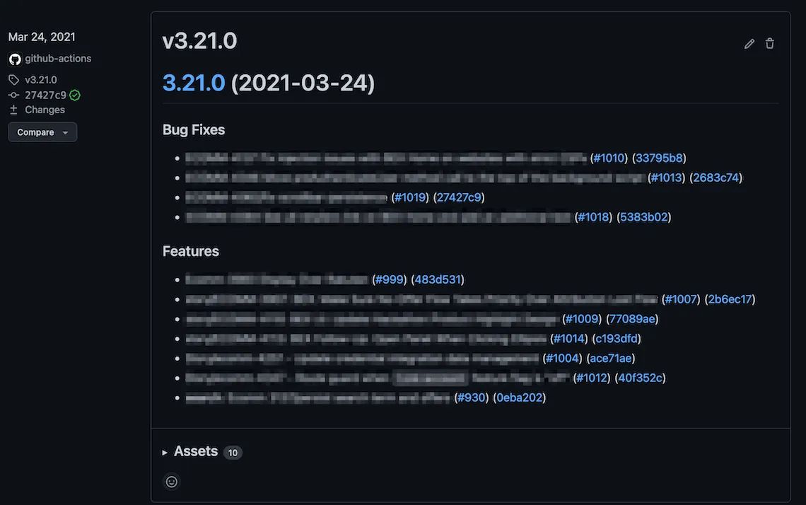Open commit 33795b8 link
The width and height of the screenshot is (806, 505).
pos(658,158)
